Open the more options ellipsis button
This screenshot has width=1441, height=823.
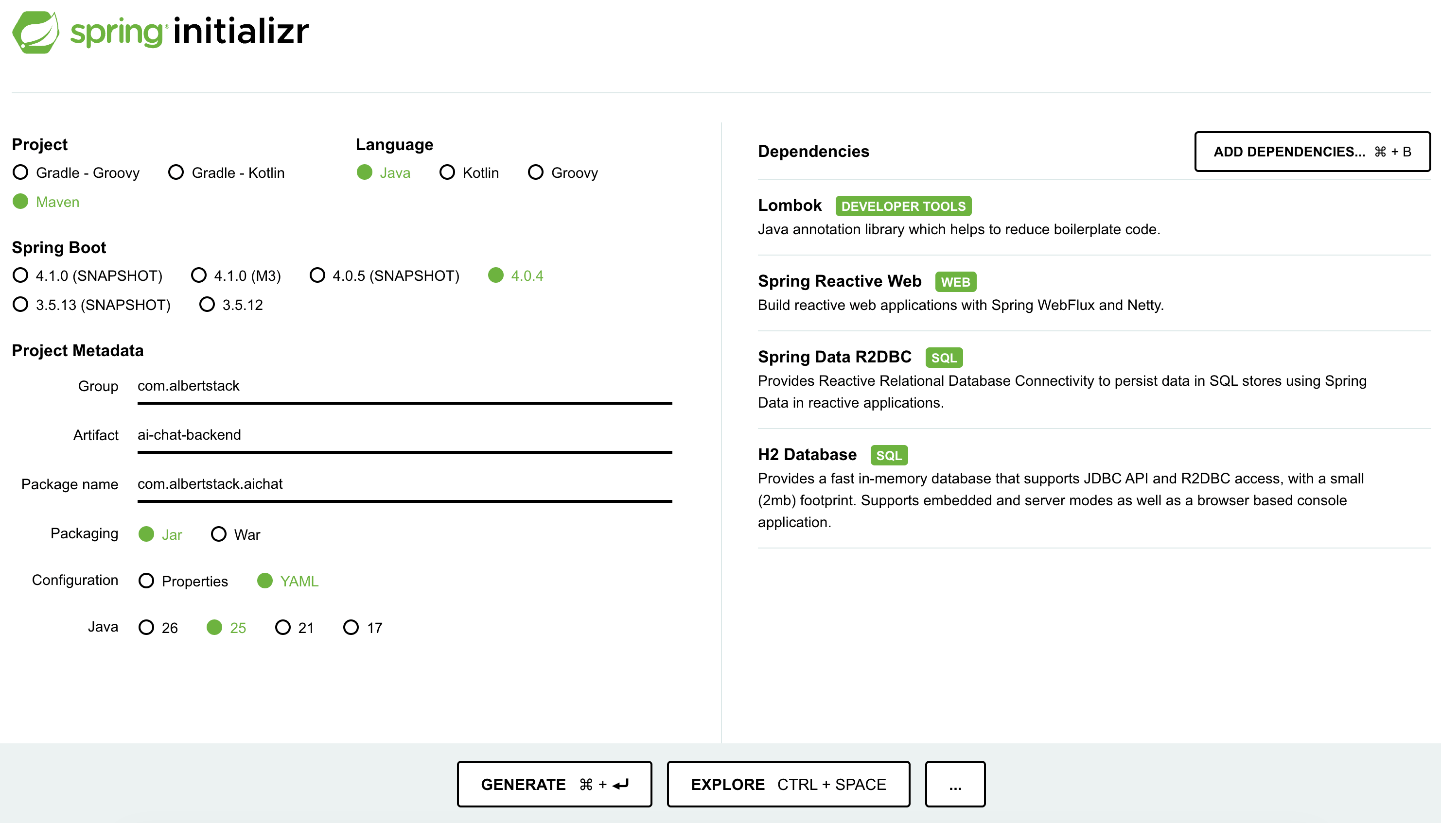click(x=955, y=784)
